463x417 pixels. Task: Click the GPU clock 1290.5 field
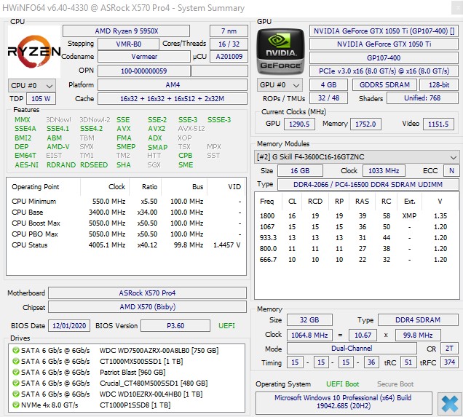pos(299,124)
